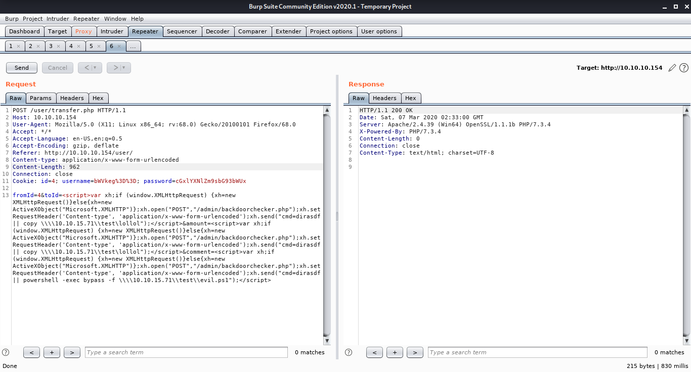Click the Cancel button
The width and height of the screenshot is (691, 372).
[58, 68]
